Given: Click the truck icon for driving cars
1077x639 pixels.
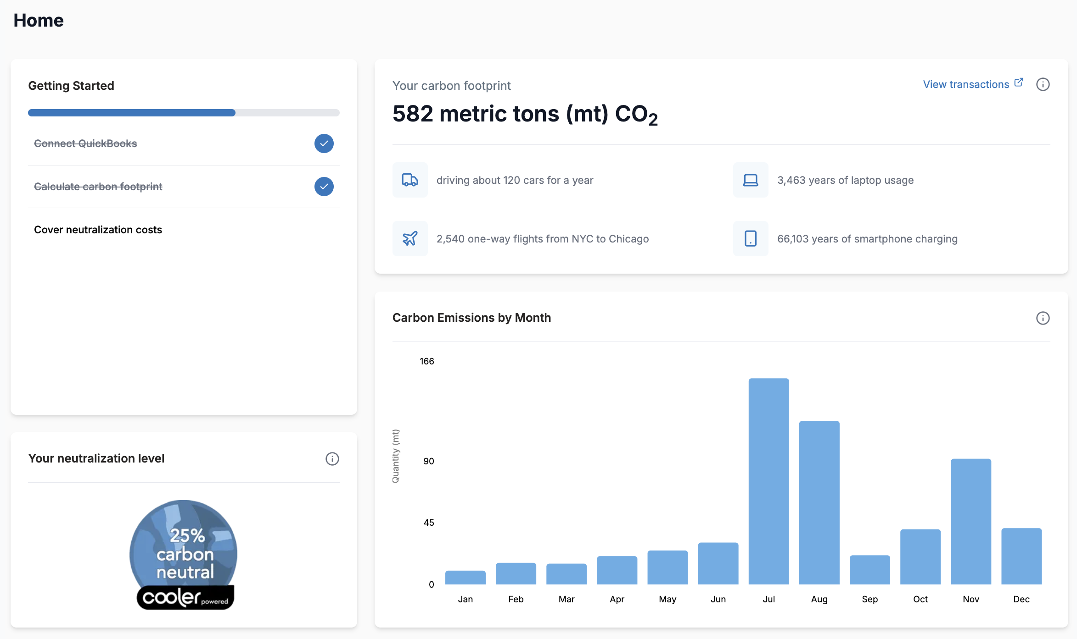Looking at the screenshot, I should coord(410,180).
